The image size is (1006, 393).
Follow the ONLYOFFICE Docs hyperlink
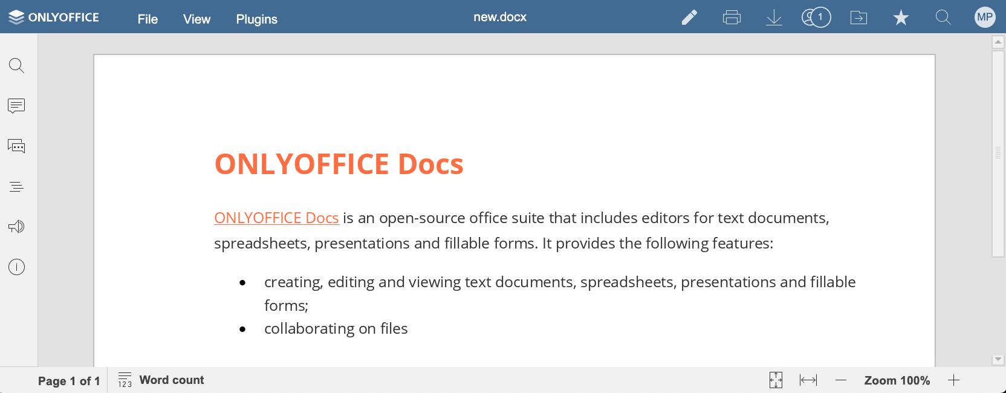[276, 218]
